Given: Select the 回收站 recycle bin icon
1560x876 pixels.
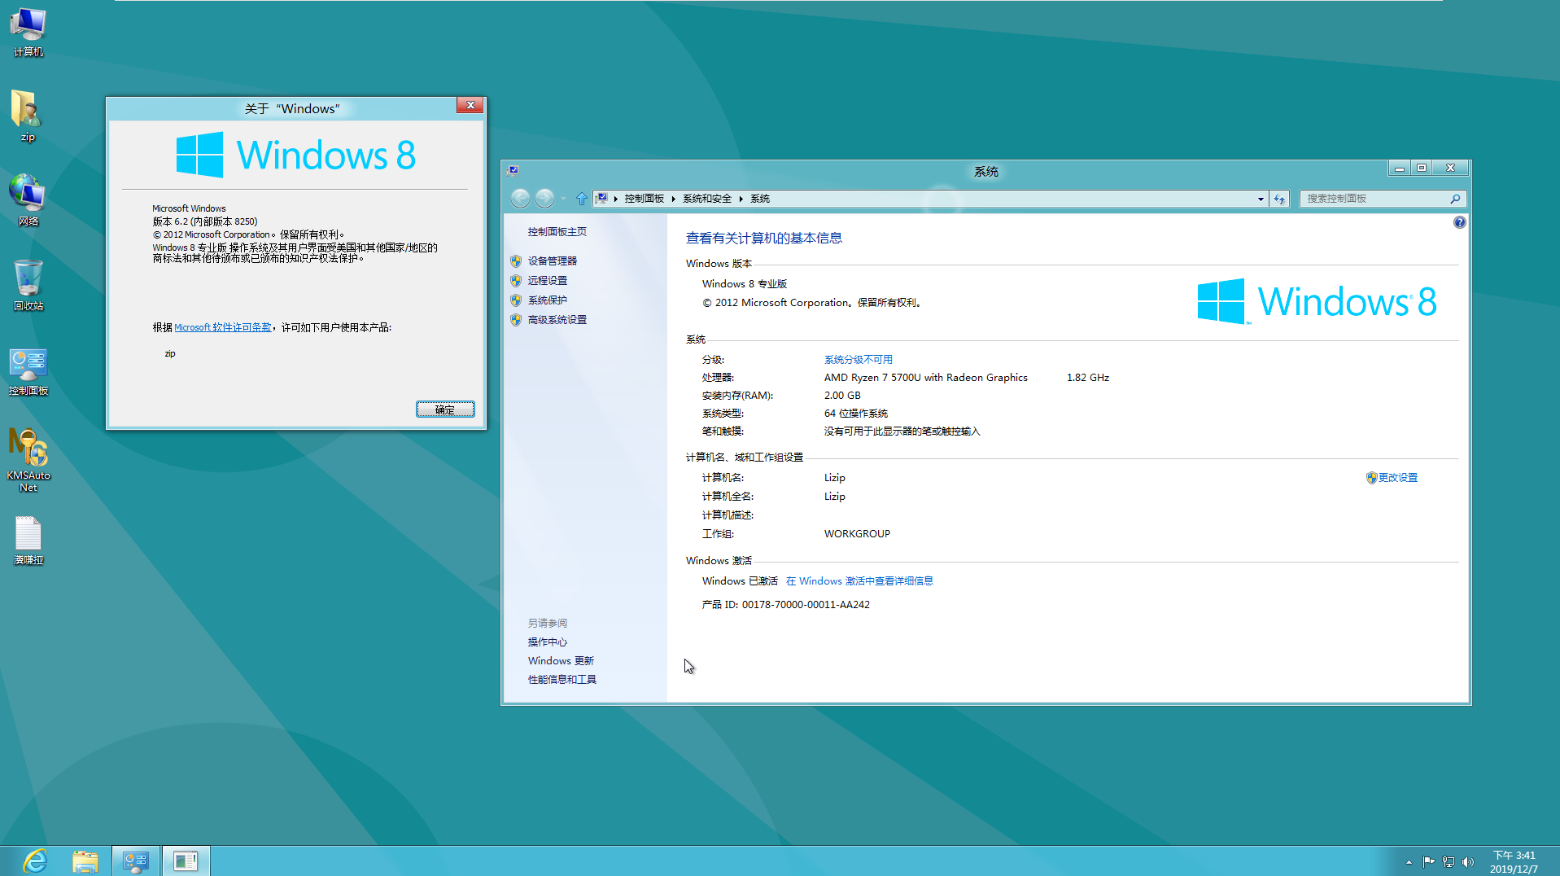Looking at the screenshot, I should [x=28, y=285].
